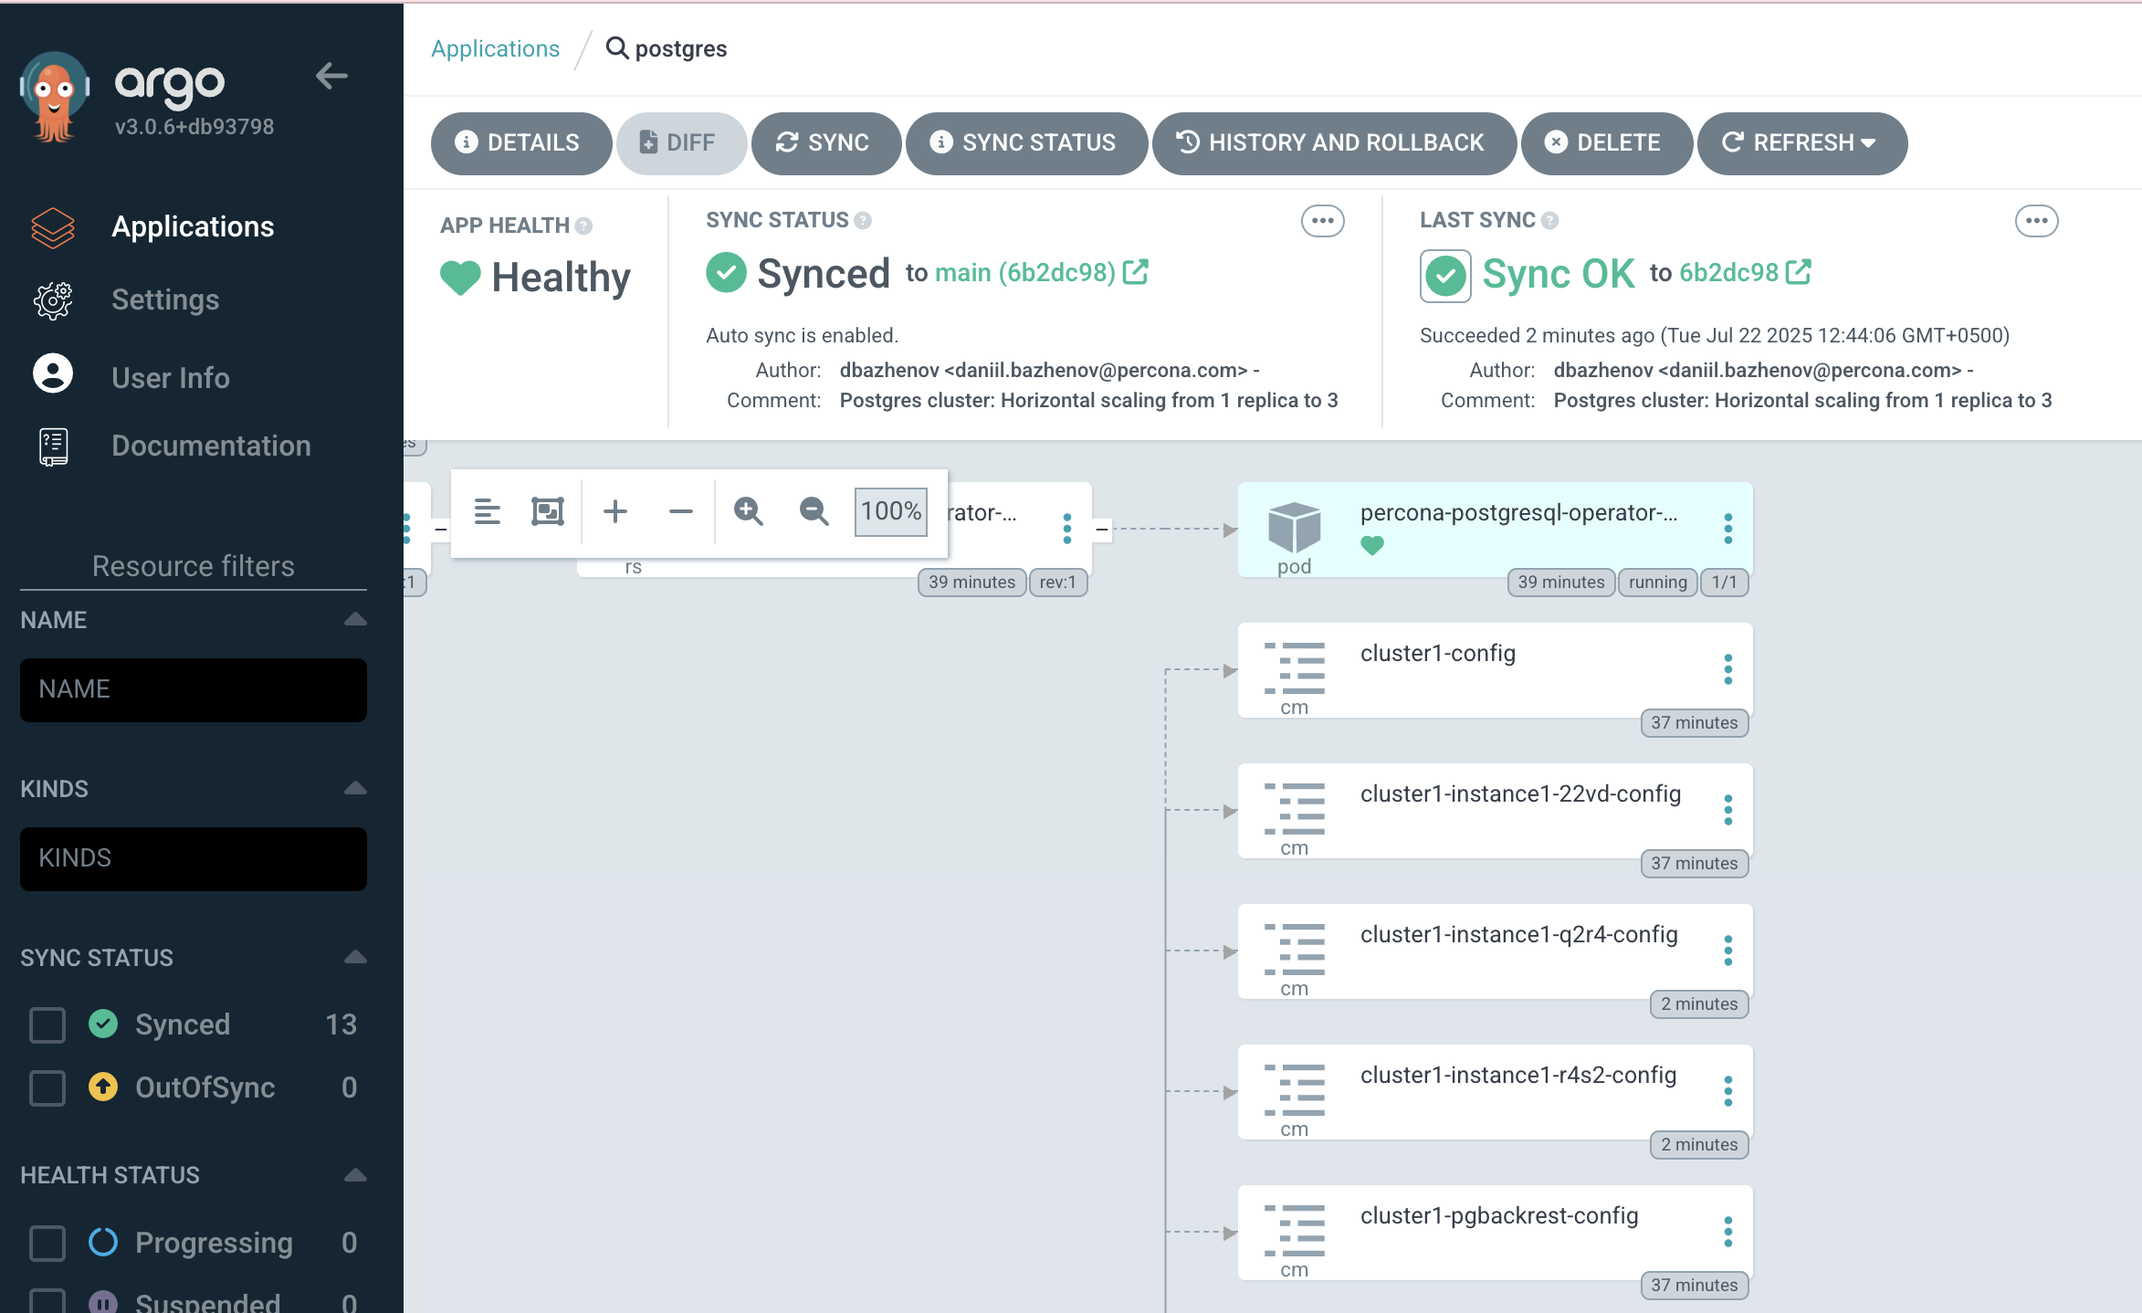Collapse replica set node children
The width and height of the screenshot is (2142, 1313).
(1102, 529)
